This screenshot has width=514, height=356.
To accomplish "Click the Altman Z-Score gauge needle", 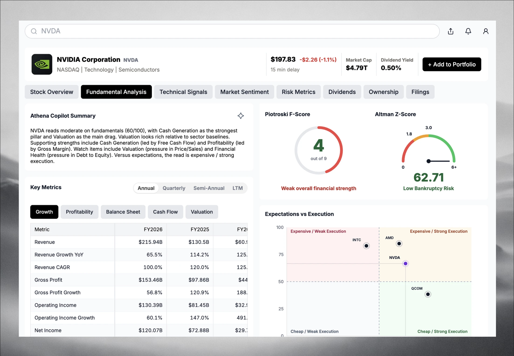I will coord(439,161).
